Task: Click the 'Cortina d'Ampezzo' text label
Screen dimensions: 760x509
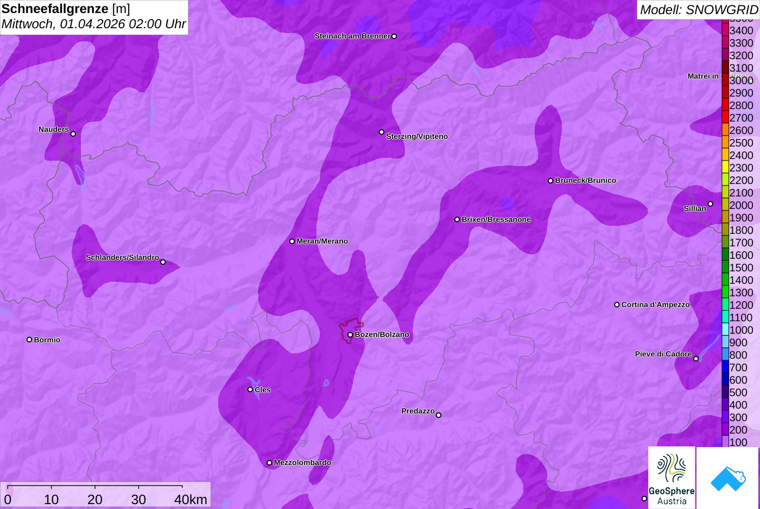Action: (656, 305)
